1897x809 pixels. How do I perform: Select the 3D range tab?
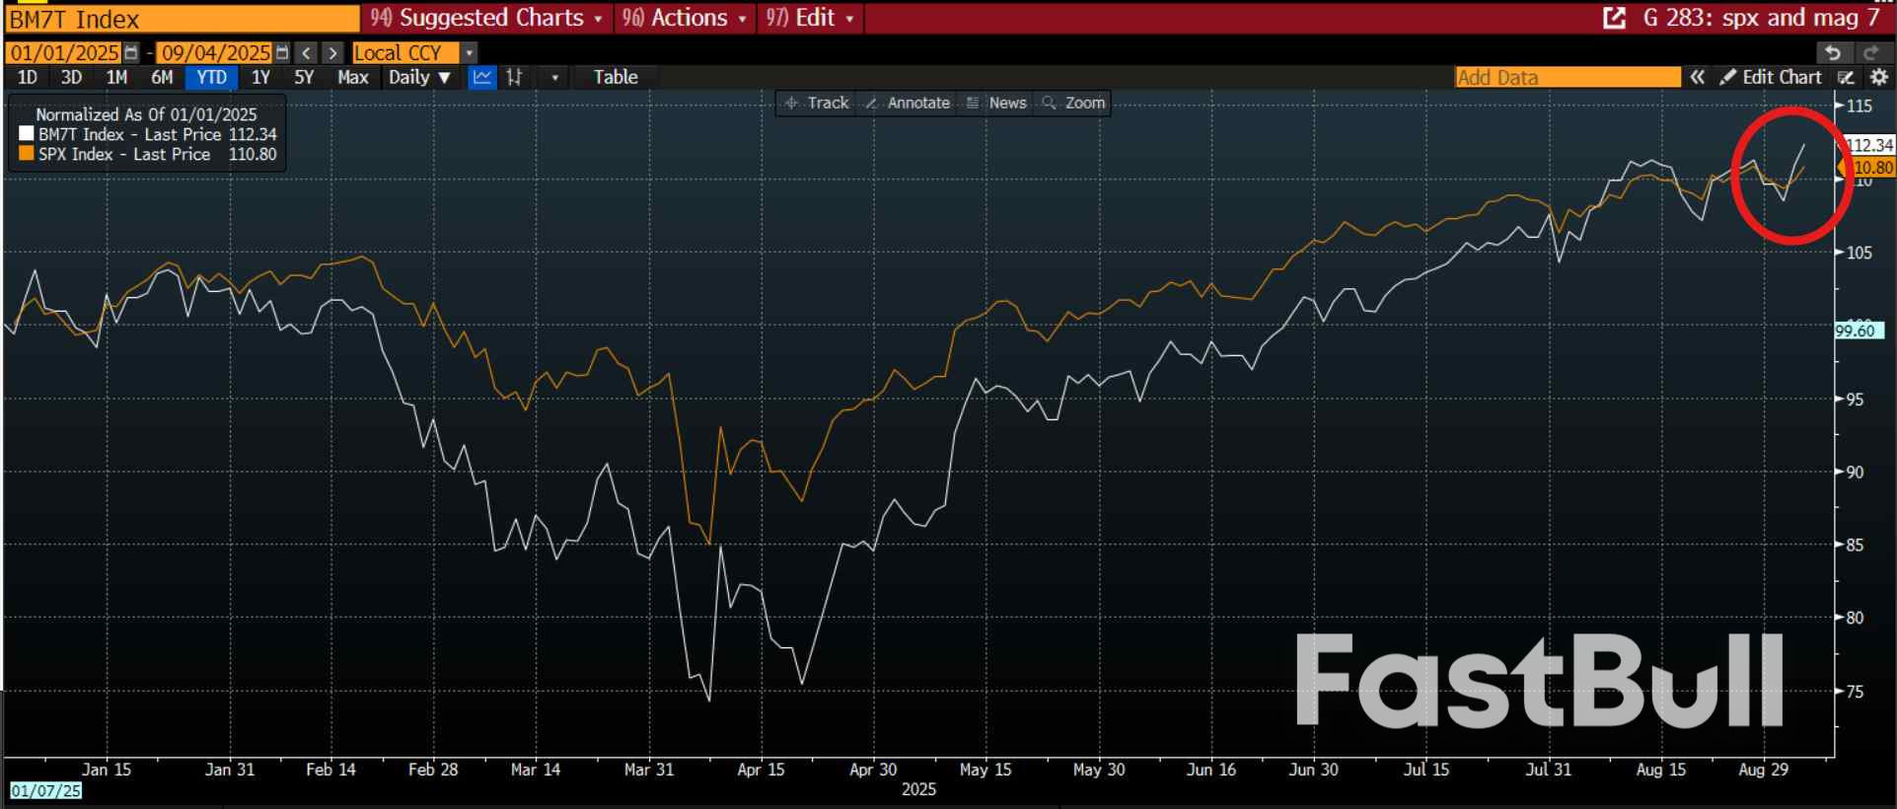tap(71, 77)
